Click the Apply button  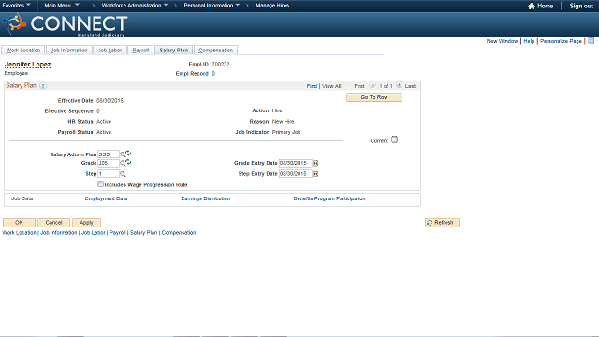[x=86, y=223]
